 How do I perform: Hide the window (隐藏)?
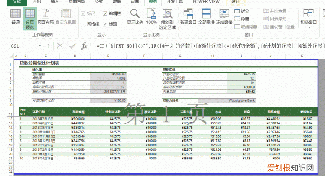(242, 19)
